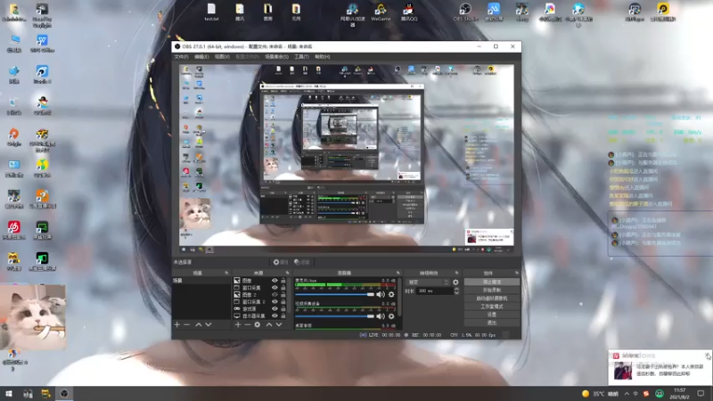Screen dimensions: 713x401
Task: Lock the first 窗口采集 source
Action: 283,288
